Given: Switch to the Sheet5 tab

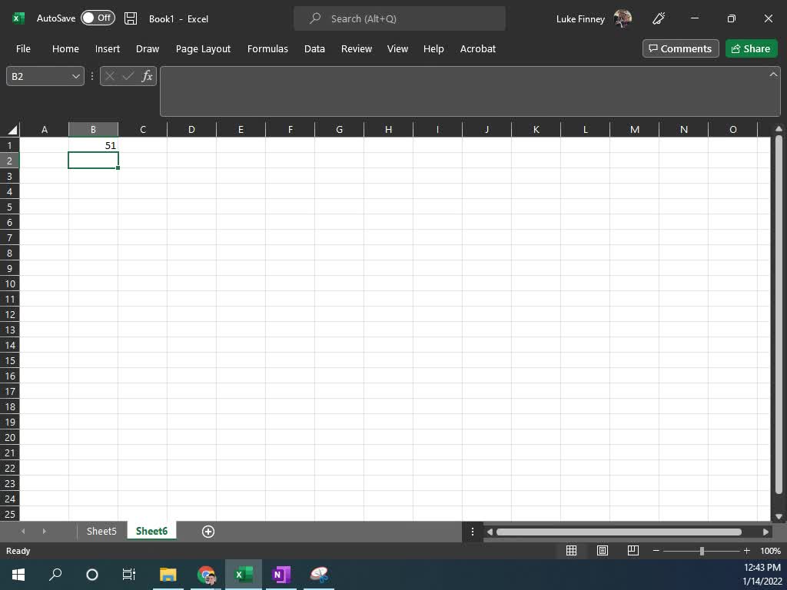Looking at the screenshot, I should 101,531.
